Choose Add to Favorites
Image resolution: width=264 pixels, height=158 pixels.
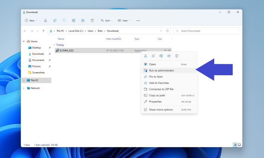(x=169, y=83)
